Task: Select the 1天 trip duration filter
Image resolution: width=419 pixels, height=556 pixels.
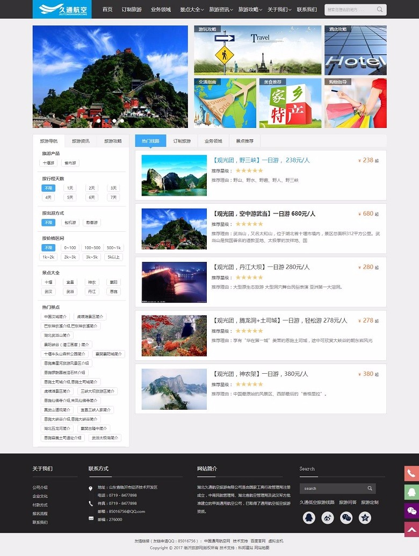Action: click(x=70, y=188)
